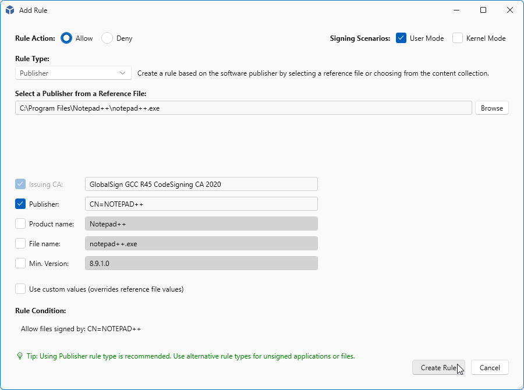Enable the Min. Version checkbox
524x390 pixels.
(x=21, y=264)
